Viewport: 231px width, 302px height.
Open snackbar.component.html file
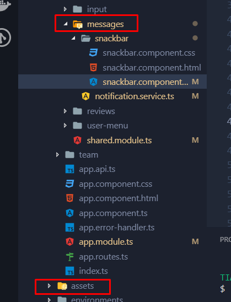[152, 68]
